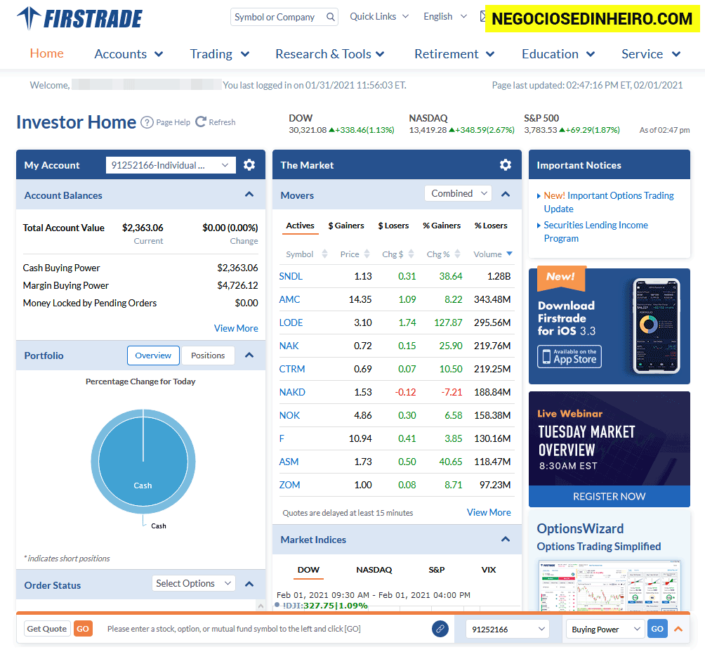Click blue GO button beside Buying Power
Screen dimensions: 705x652
tap(657, 629)
